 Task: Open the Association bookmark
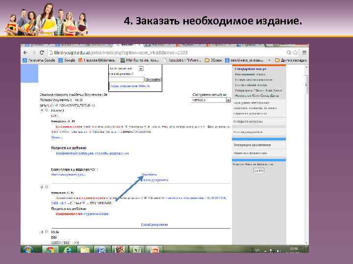(182, 60)
